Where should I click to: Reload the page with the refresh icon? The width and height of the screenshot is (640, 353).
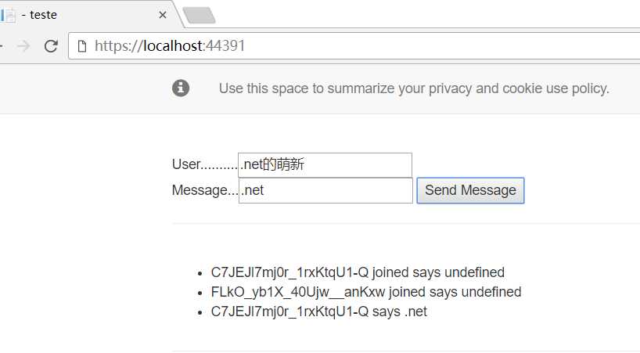click(51, 46)
